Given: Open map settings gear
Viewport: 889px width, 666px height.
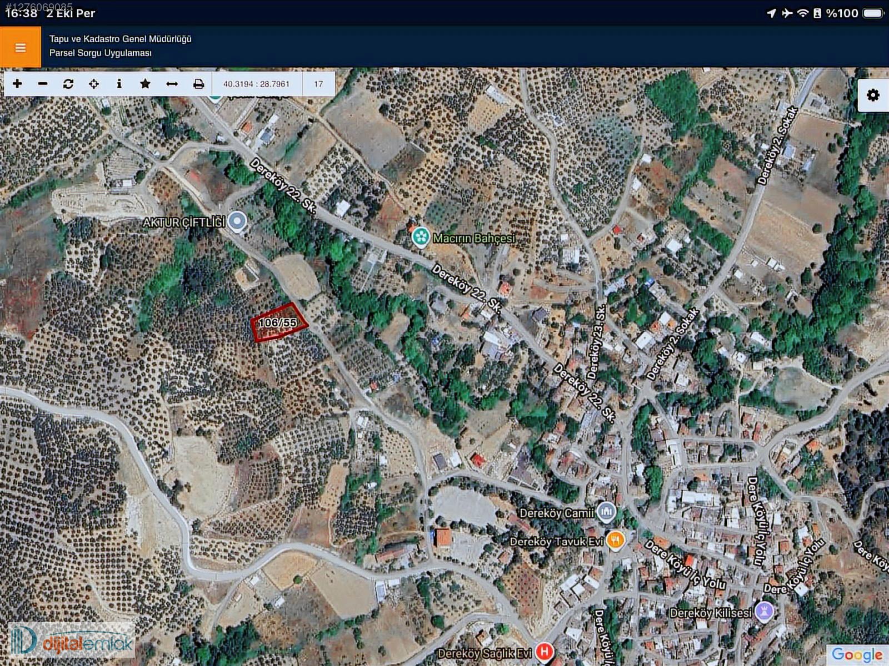Looking at the screenshot, I should (x=873, y=95).
